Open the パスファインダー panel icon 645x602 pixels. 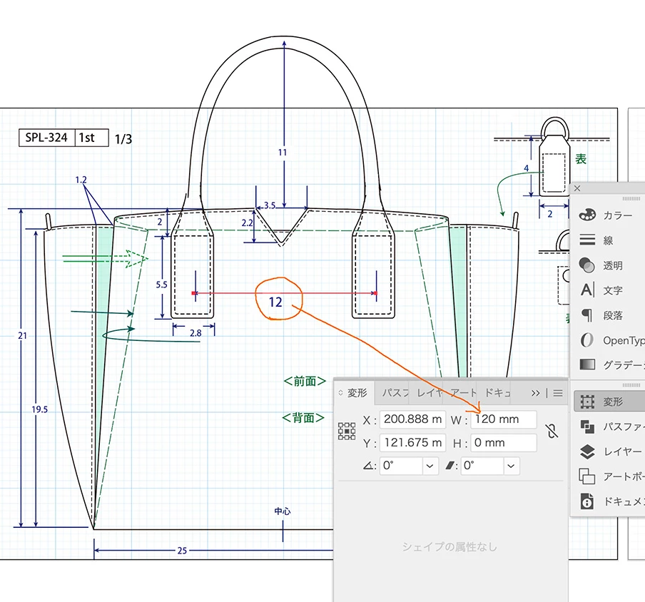587,427
